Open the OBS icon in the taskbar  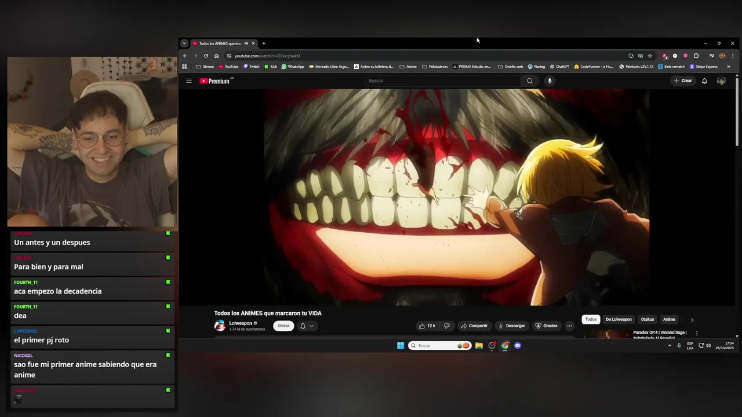492,345
